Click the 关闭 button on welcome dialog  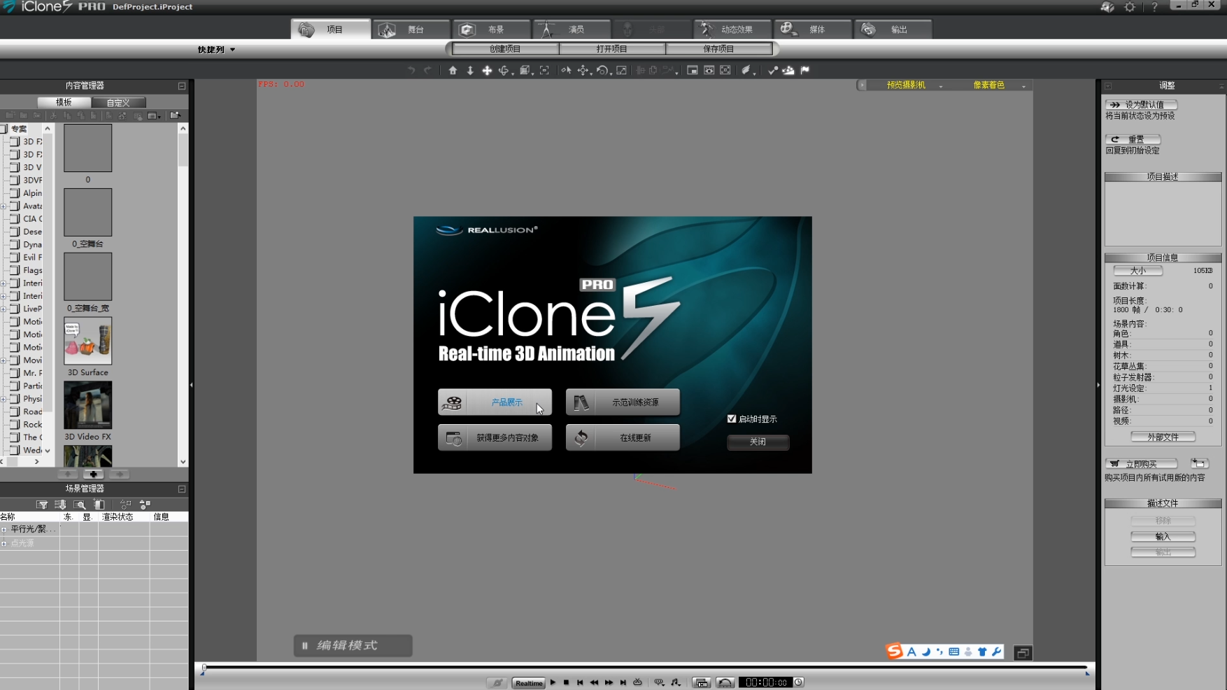pos(758,442)
